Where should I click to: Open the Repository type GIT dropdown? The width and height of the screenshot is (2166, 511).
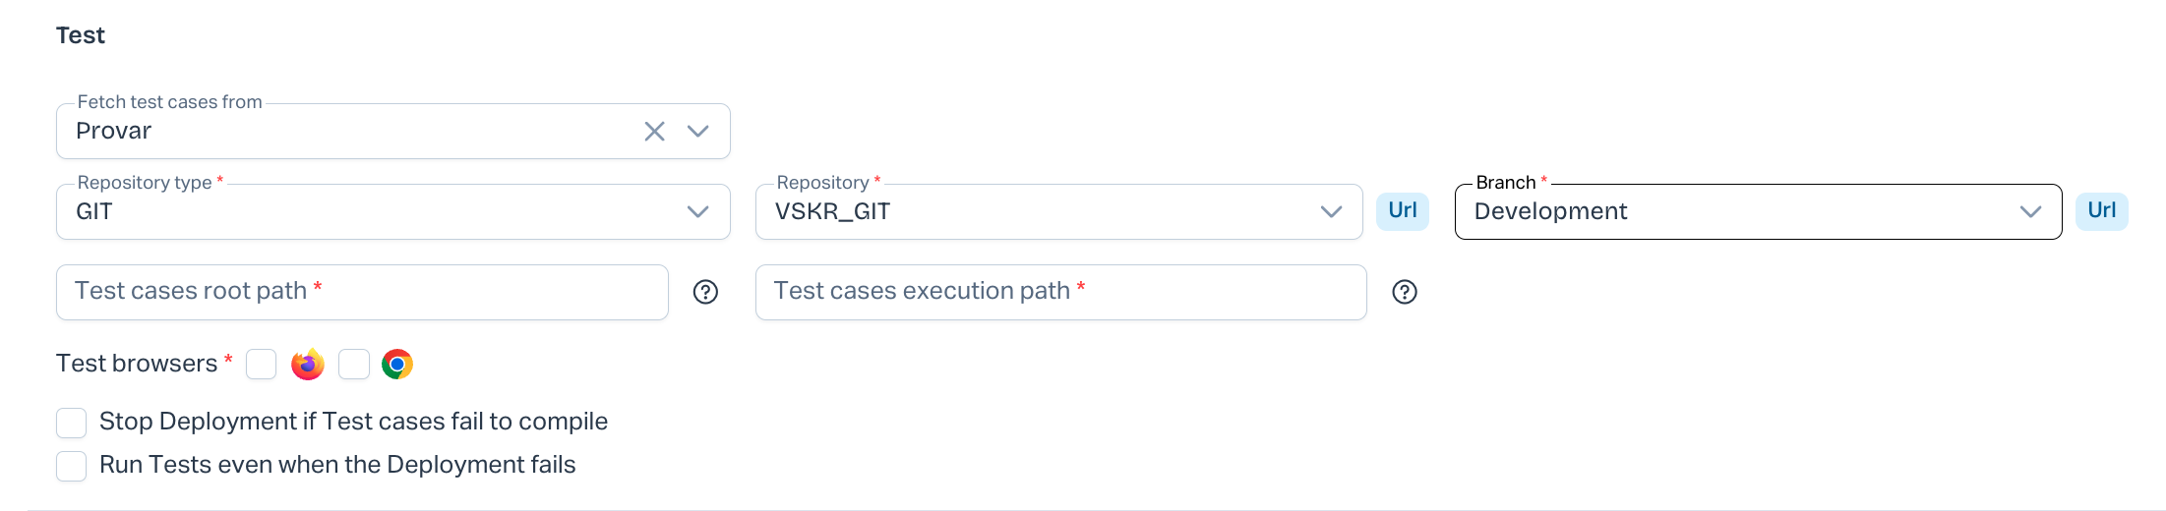pos(697,212)
